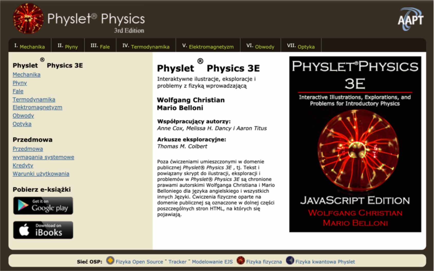Switch to the I. Mechanika tab
Viewport: 434px width, 271px height.
coord(30,46)
